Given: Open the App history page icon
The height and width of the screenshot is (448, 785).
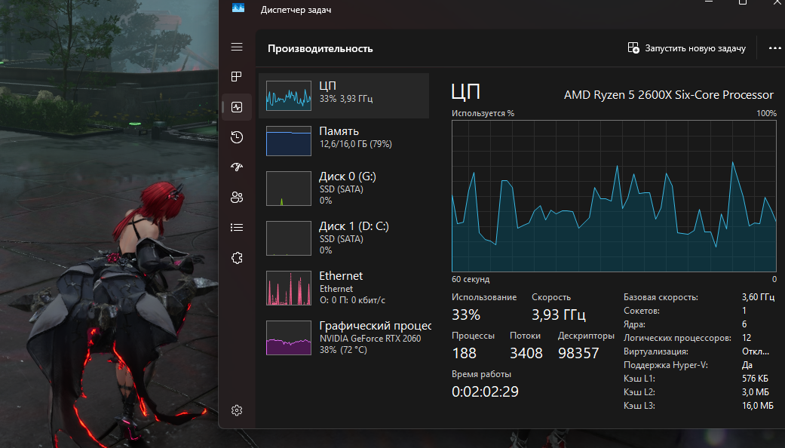Looking at the screenshot, I should 237,137.
